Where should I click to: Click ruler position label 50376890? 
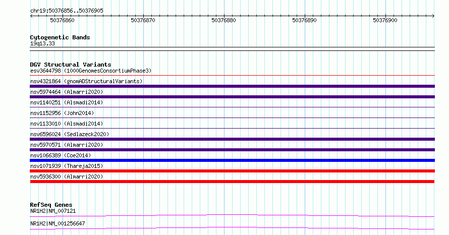(x=304, y=20)
